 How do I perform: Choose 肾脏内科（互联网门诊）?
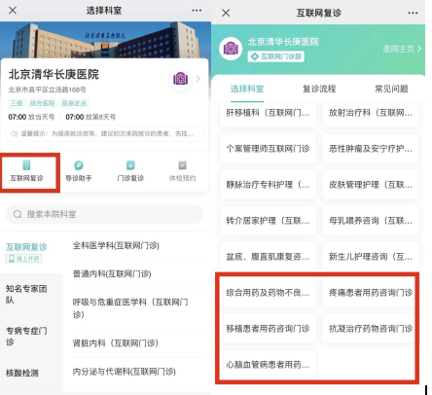[x=116, y=343]
